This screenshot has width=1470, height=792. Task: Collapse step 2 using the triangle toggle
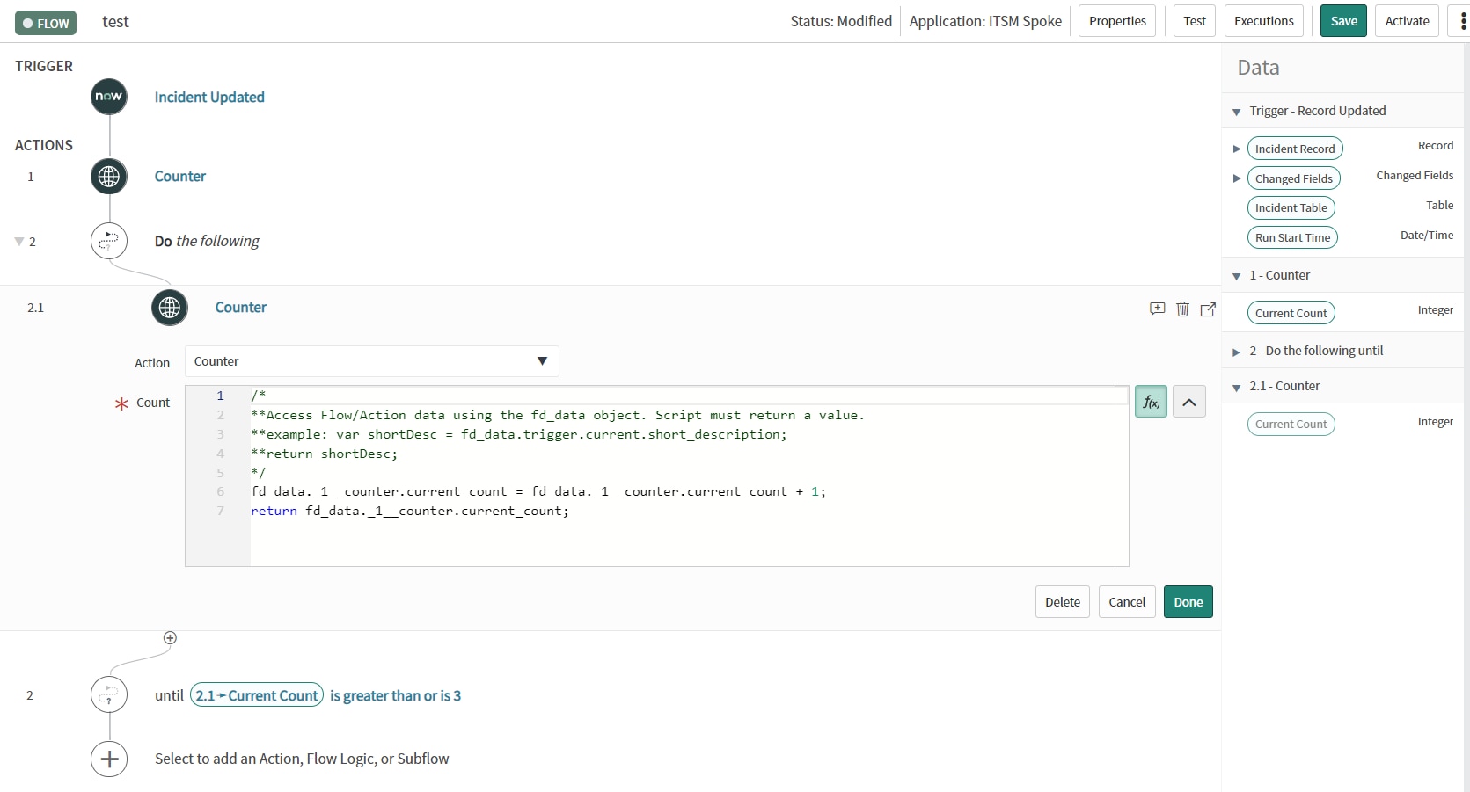(x=19, y=241)
